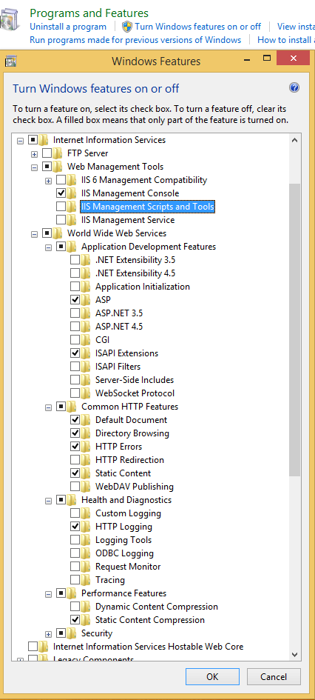315x700 pixels.
Task: Collapse World Wide Web Services node
Action: point(34,233)
